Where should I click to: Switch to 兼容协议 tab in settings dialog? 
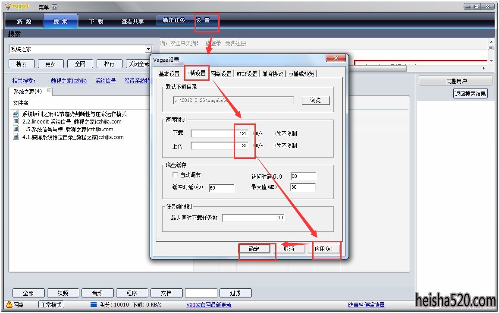pyautogui.click(x=273, y=74)
